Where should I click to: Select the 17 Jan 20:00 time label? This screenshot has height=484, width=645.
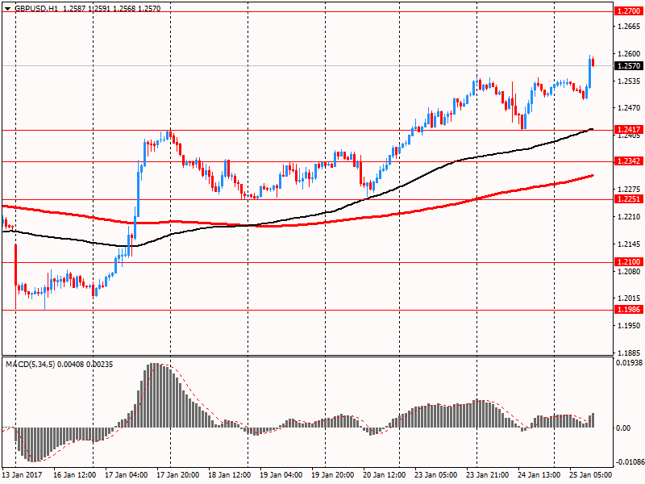pyautogui.click(x=177, y=474)
